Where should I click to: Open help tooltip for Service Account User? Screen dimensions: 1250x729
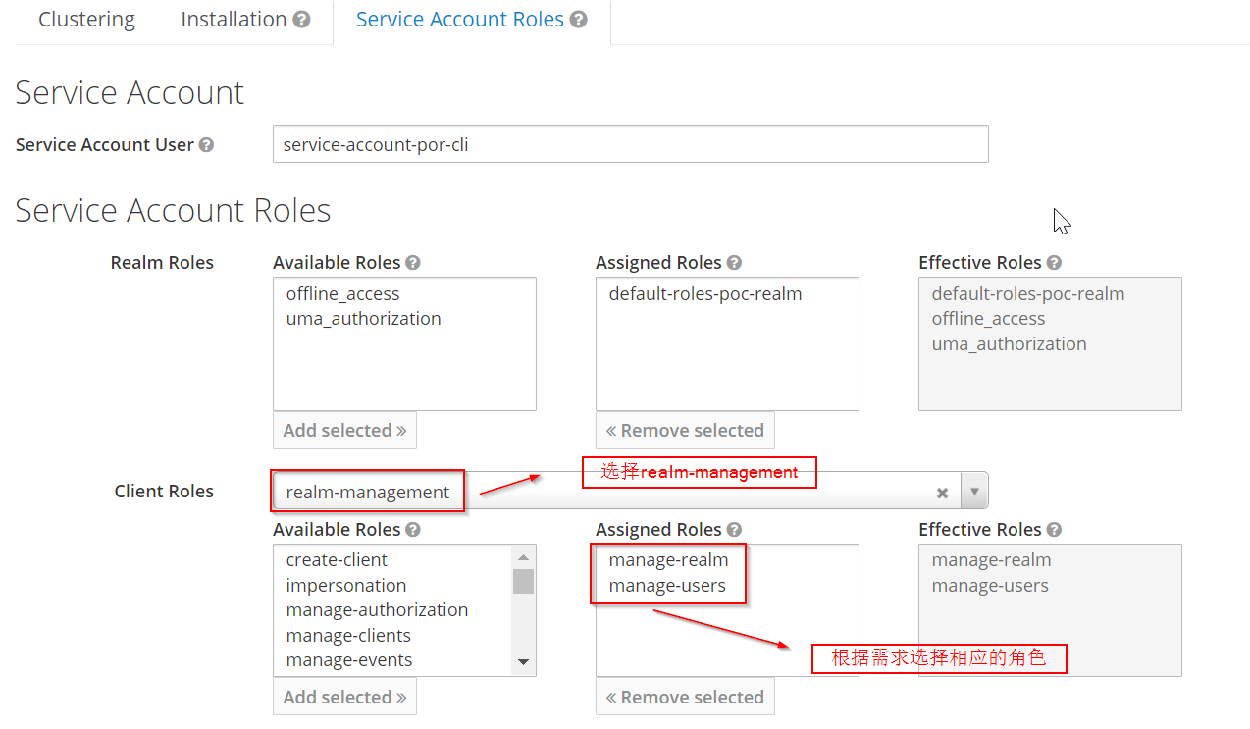coord(206,144)
